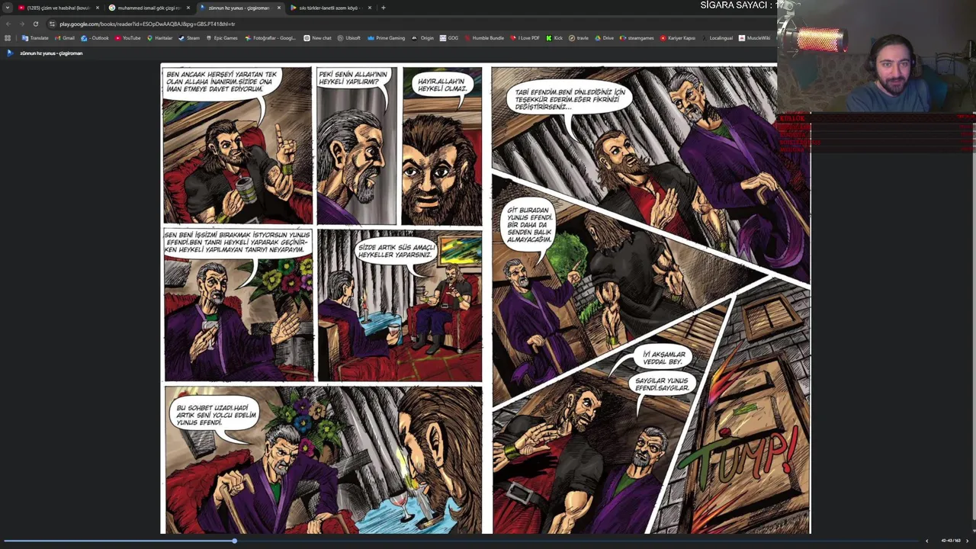Open the Steam bookmark
The image size is (976, 549).
189,37
